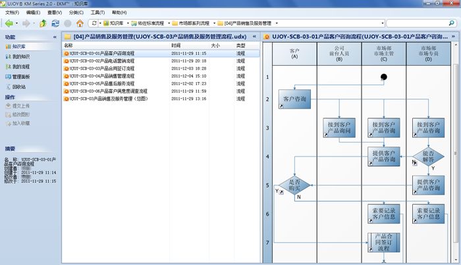
Task: Collapse the file list panel chevron
Action: click(x=254, y=36)
